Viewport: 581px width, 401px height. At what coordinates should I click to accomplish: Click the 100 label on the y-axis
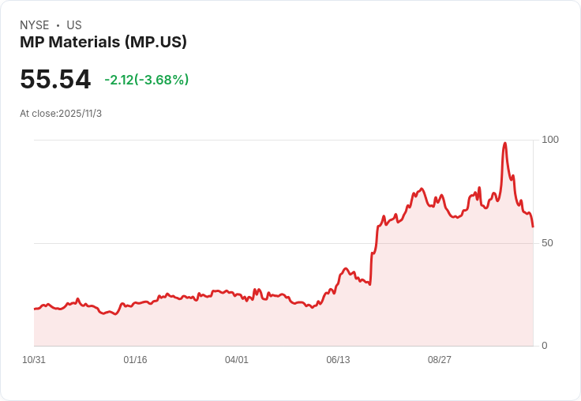pyautogui.click(x=550, y=140)
